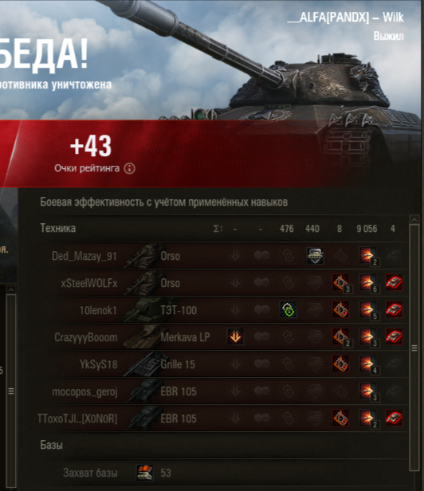This screenshot has width=424, height=491.
Task: Click the damage dealt icon for YkSyS18
Action: [367, 364]
